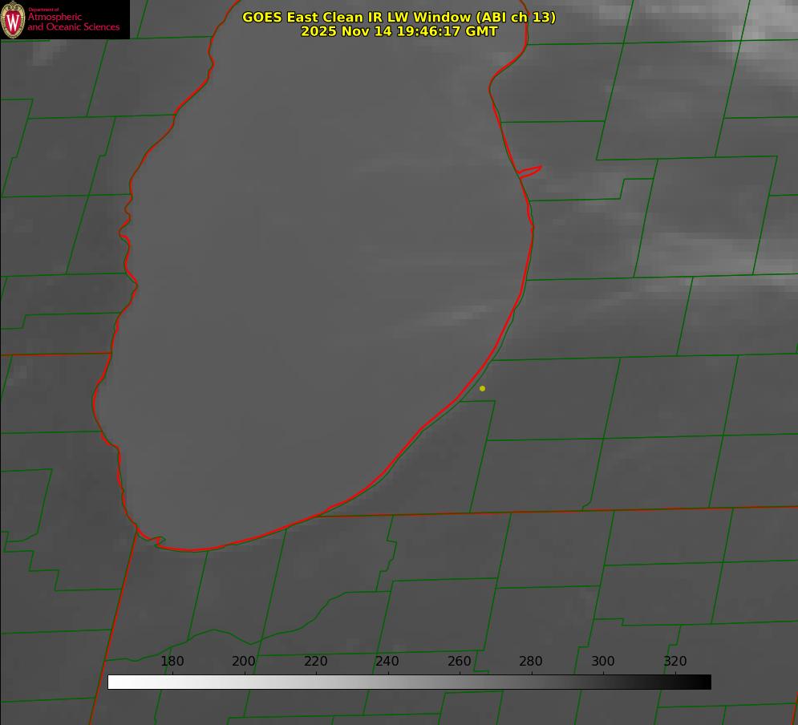Click the 320 colorbar tick label
Image resolution: width=798 pixels, height=725 pixels.
click(x=674, y=662)
